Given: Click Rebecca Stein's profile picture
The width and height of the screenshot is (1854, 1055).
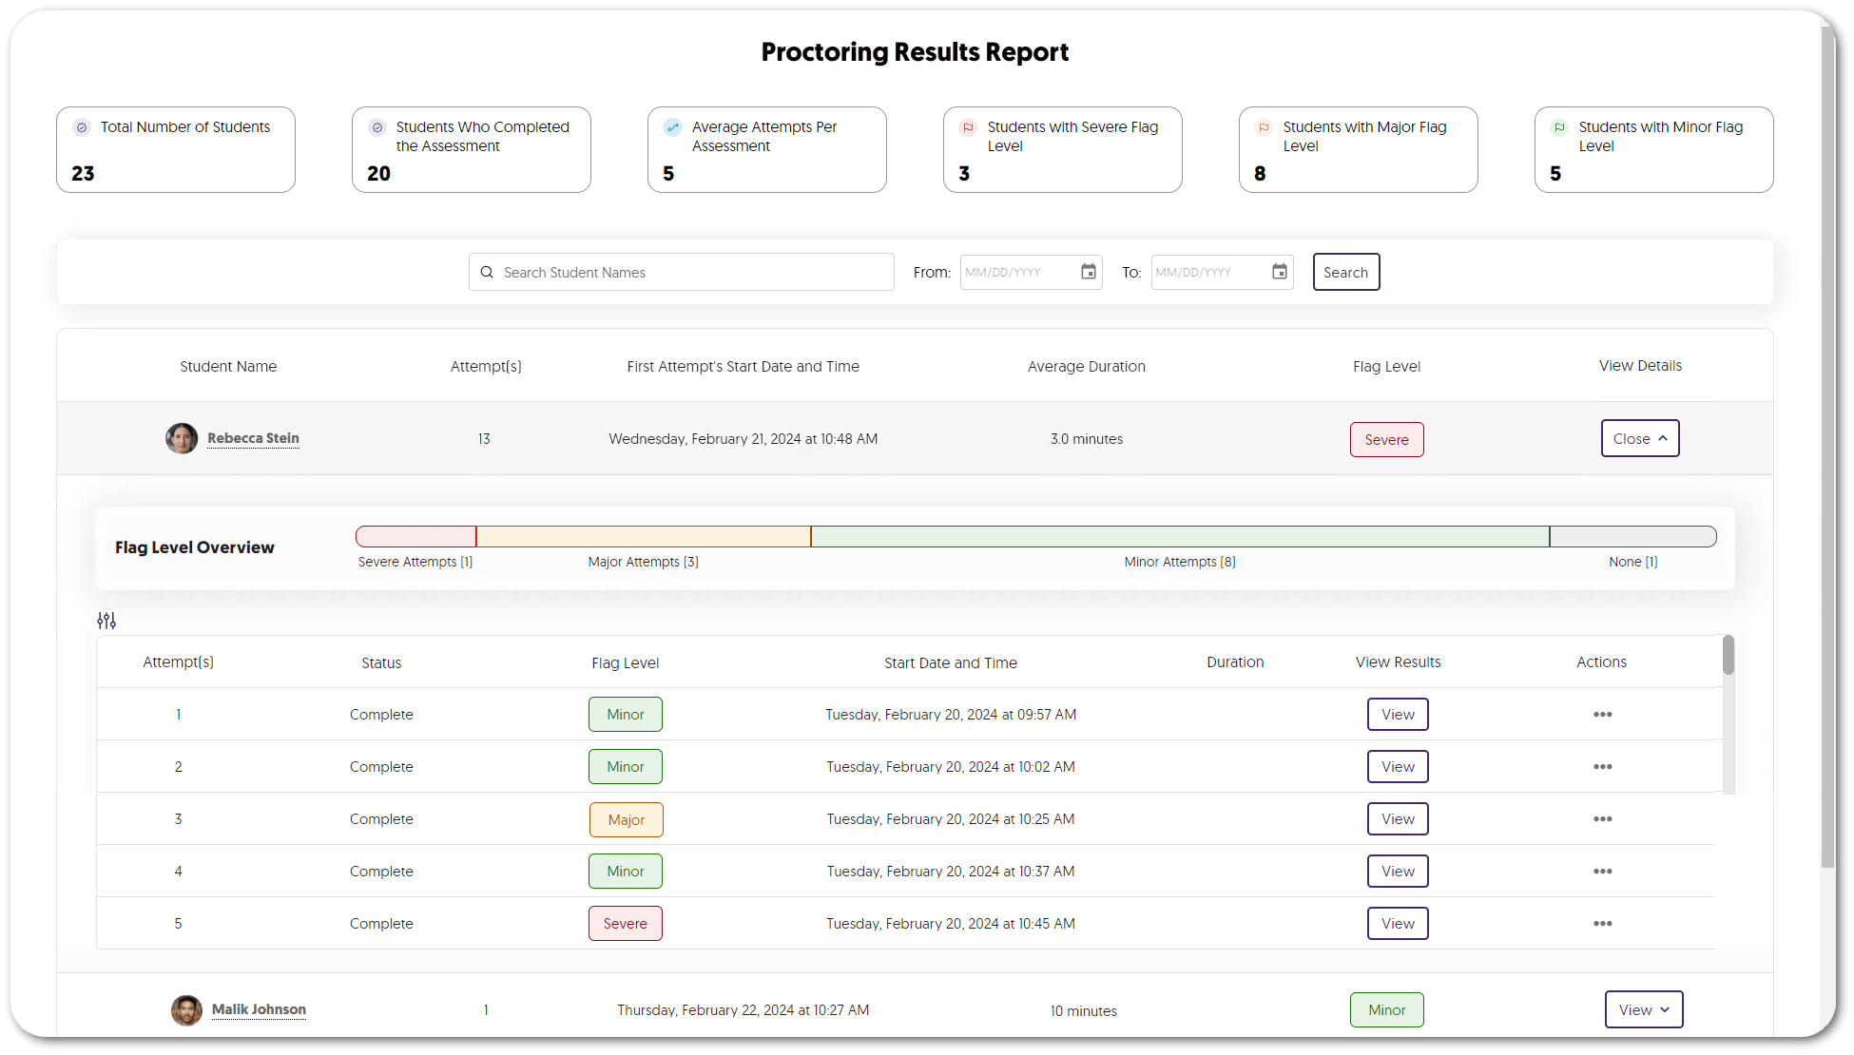Looking at the screenshot, I should [182, 438].
